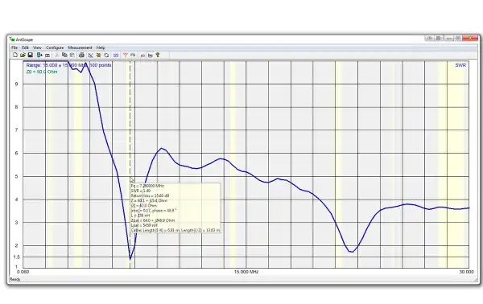Viewport: 483px width, 304px height.
Task: Click the green 'Z0 = 50.0 Ohm' label
Action: [42, 72]
